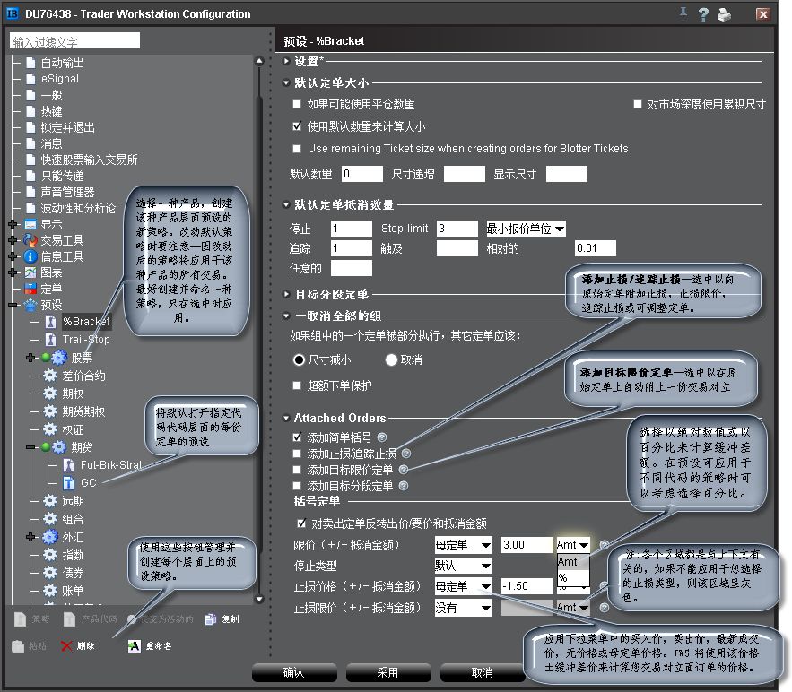Image resolution: width=792 pixels, height=692 pixels.
Task: Choose % from the open Amt list
Action: coord(573,578)
